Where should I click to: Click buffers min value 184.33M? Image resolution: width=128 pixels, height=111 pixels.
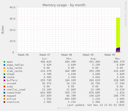(x=70, y=80)
